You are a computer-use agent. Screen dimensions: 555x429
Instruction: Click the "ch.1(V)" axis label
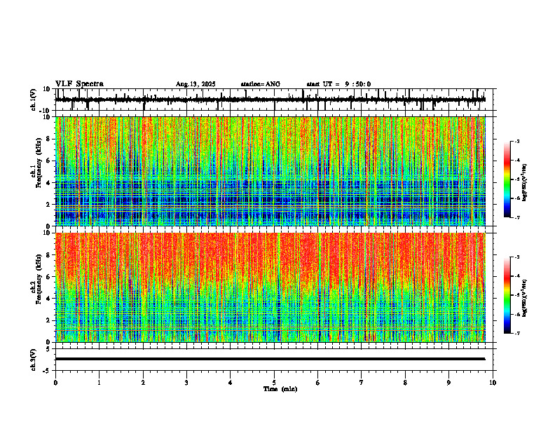click(34, 100)
